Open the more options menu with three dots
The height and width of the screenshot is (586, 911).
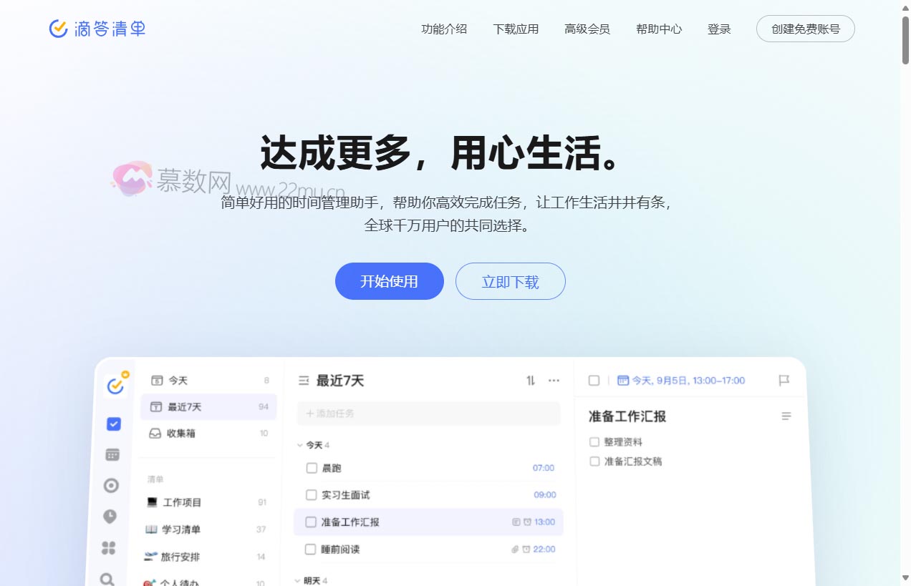click(554, 381)
